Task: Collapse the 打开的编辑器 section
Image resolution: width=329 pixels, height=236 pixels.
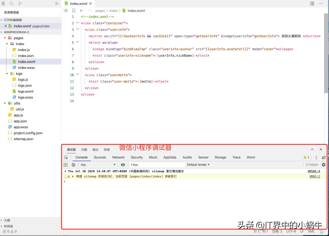Action: coord(2,20)
